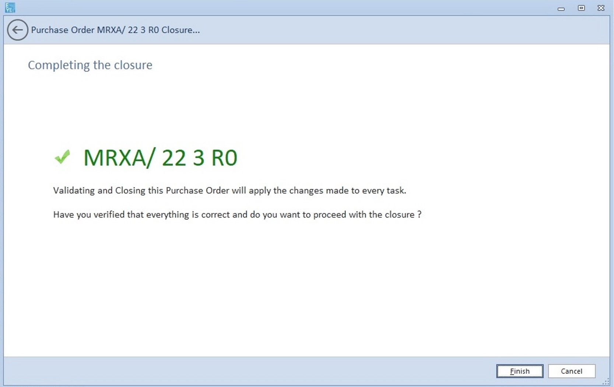Click the large green 'MRXA/ 22 3 R0' text

pos(160,158)
